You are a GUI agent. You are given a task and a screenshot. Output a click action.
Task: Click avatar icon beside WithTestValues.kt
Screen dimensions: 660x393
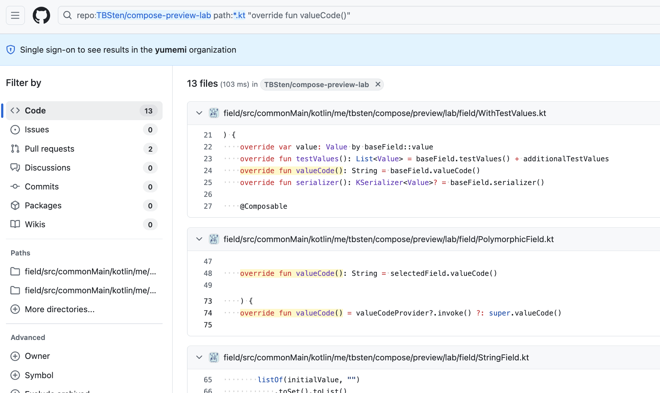tap(214, 113)
